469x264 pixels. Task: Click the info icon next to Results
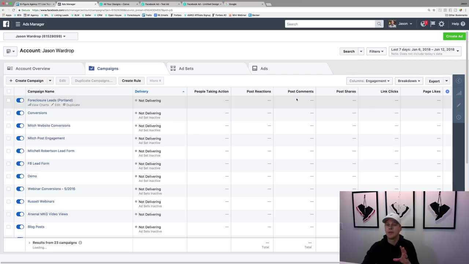click(x=80, y=243)
